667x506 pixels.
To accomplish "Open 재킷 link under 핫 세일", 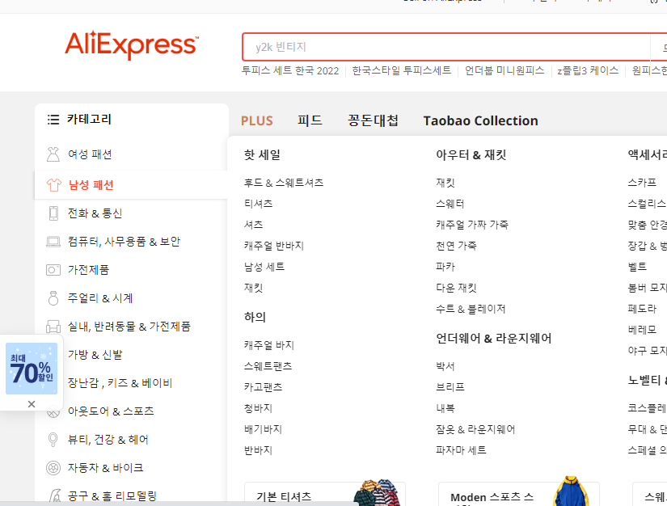I will click(x=254, y=288).
